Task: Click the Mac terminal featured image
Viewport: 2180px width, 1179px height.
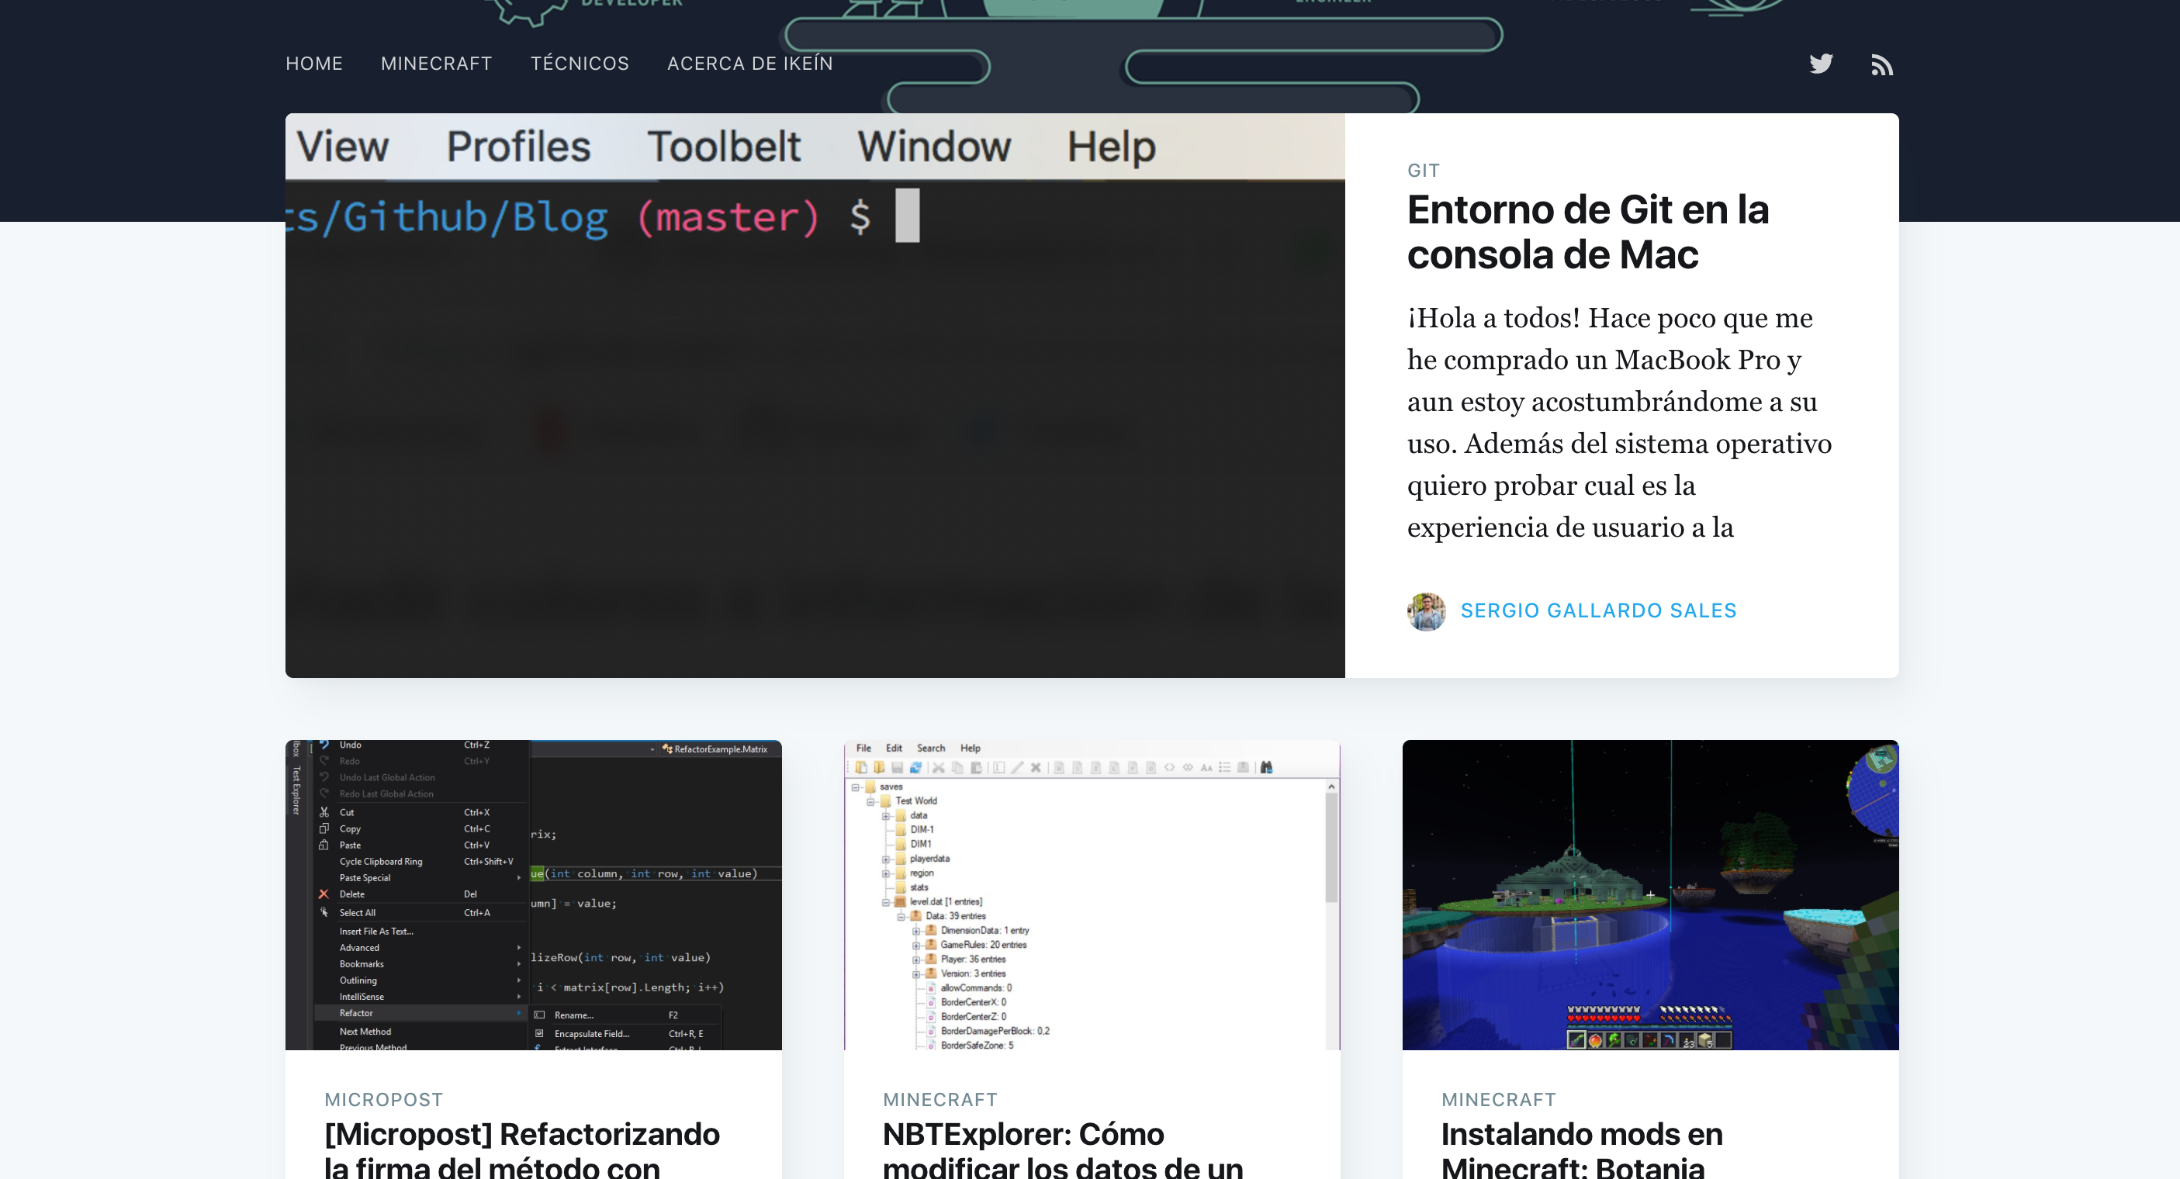Action: (815, 396)
